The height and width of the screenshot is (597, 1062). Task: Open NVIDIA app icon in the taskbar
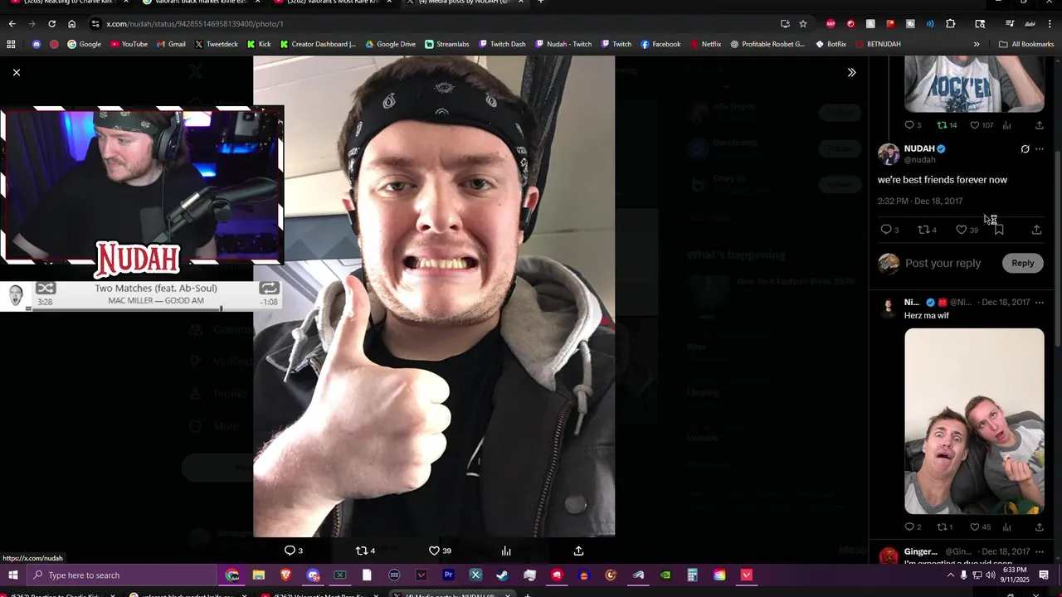pos(665,575)
